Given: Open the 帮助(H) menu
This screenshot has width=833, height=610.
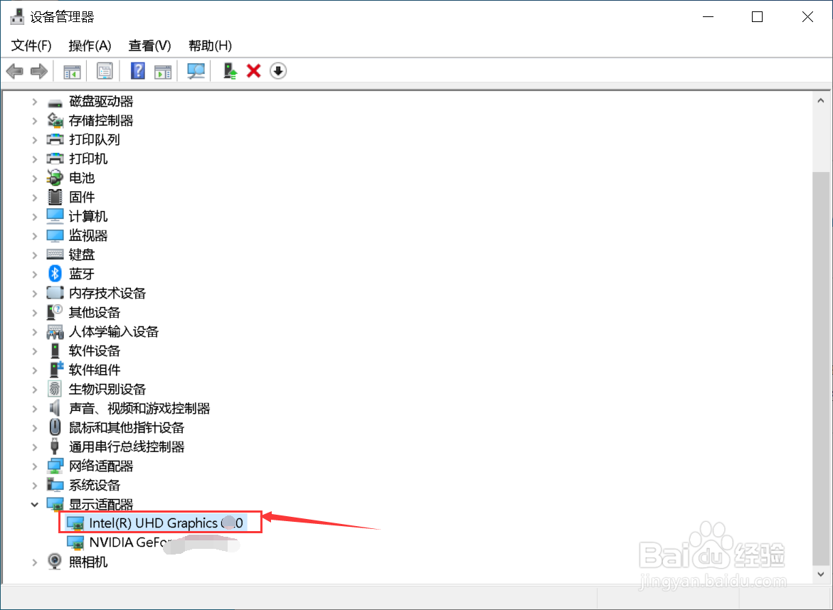Looking at the screenshot, I should click(211, 46).
